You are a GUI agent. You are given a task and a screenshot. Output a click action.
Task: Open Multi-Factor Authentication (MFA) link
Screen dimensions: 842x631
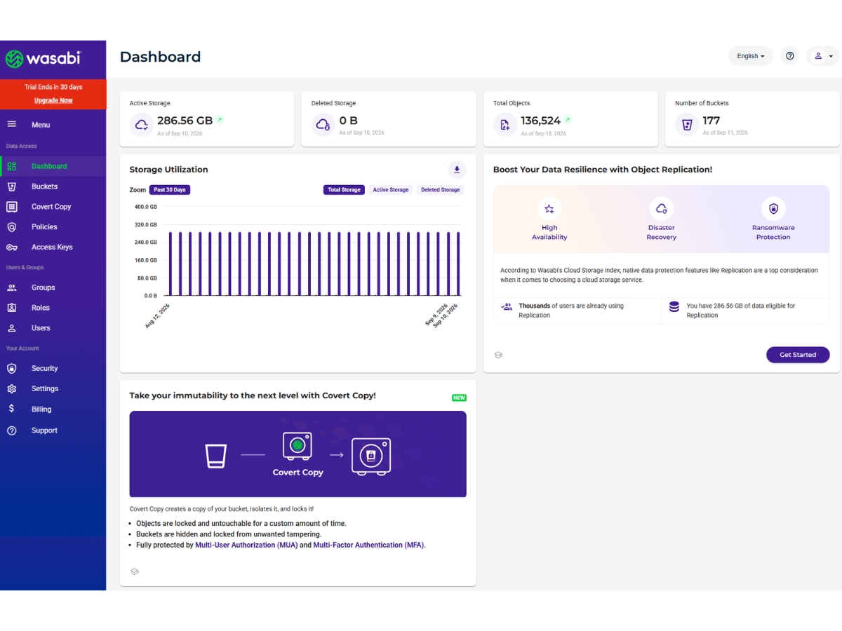coord(368,545)
